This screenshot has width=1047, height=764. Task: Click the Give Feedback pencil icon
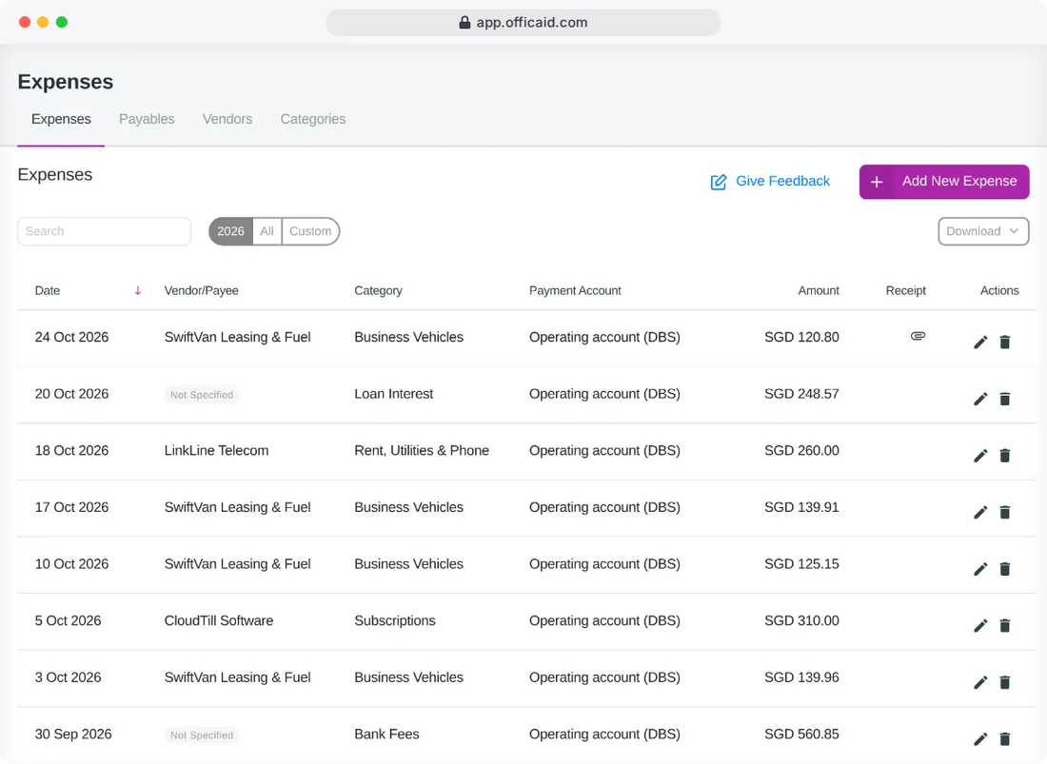718,182
